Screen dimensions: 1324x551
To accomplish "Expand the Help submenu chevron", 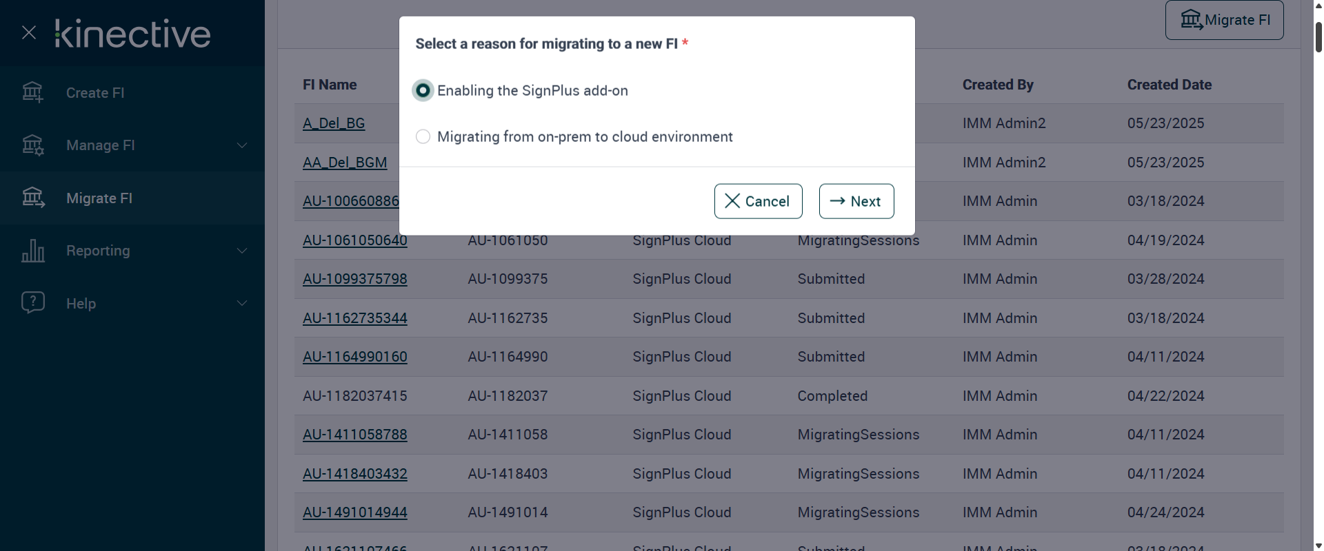I will 242,303.
